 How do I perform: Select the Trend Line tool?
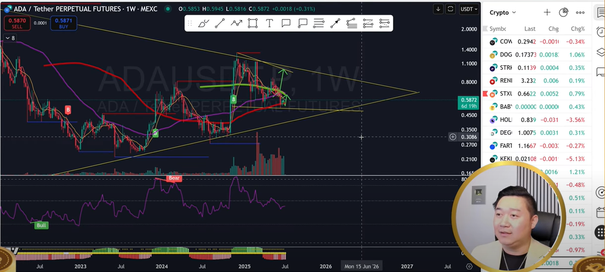tap(220, 23)
